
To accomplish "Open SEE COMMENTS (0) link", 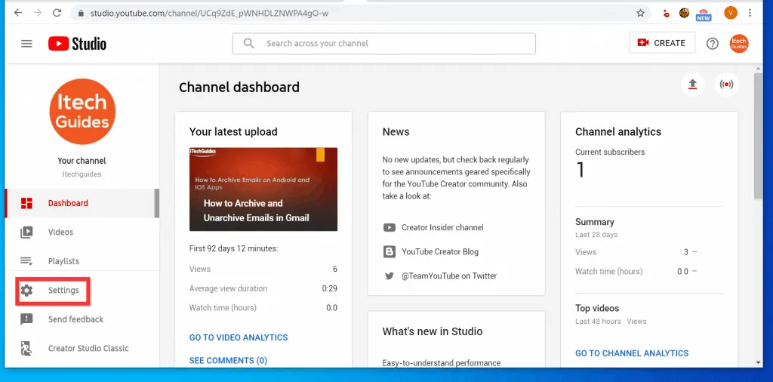I will 228,361.
